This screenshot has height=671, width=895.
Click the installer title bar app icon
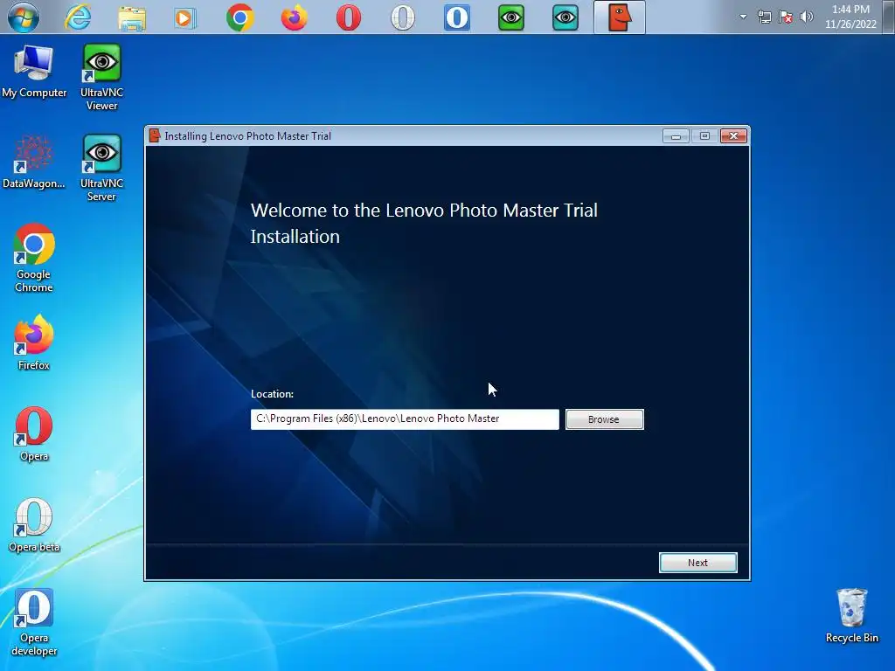pos(154,135)
